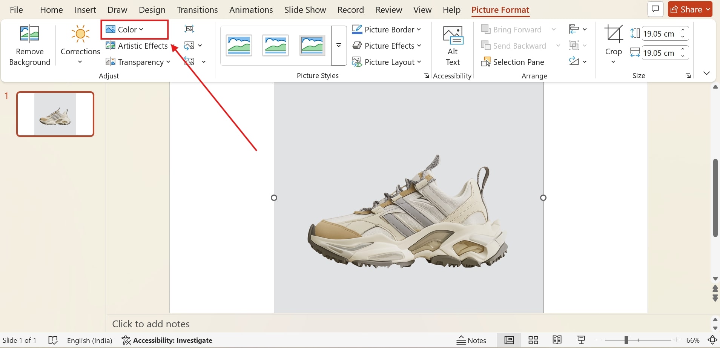Decrease width with stepper down arrow
The width and height of the screenshot is (720, 348).
tap(683, 56)
